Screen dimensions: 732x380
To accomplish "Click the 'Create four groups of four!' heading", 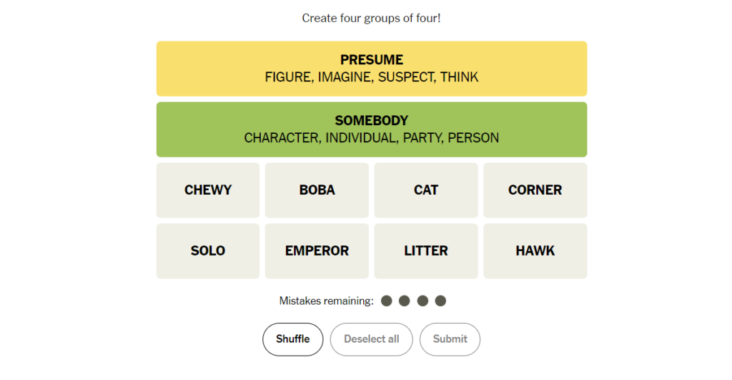I will (x=372, y=18).
